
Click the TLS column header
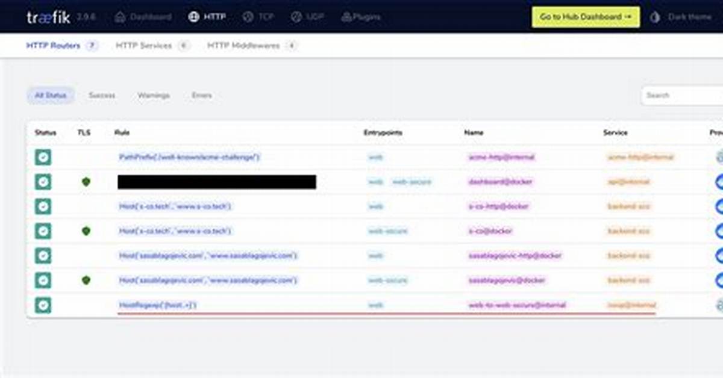[x=84, y=132]
